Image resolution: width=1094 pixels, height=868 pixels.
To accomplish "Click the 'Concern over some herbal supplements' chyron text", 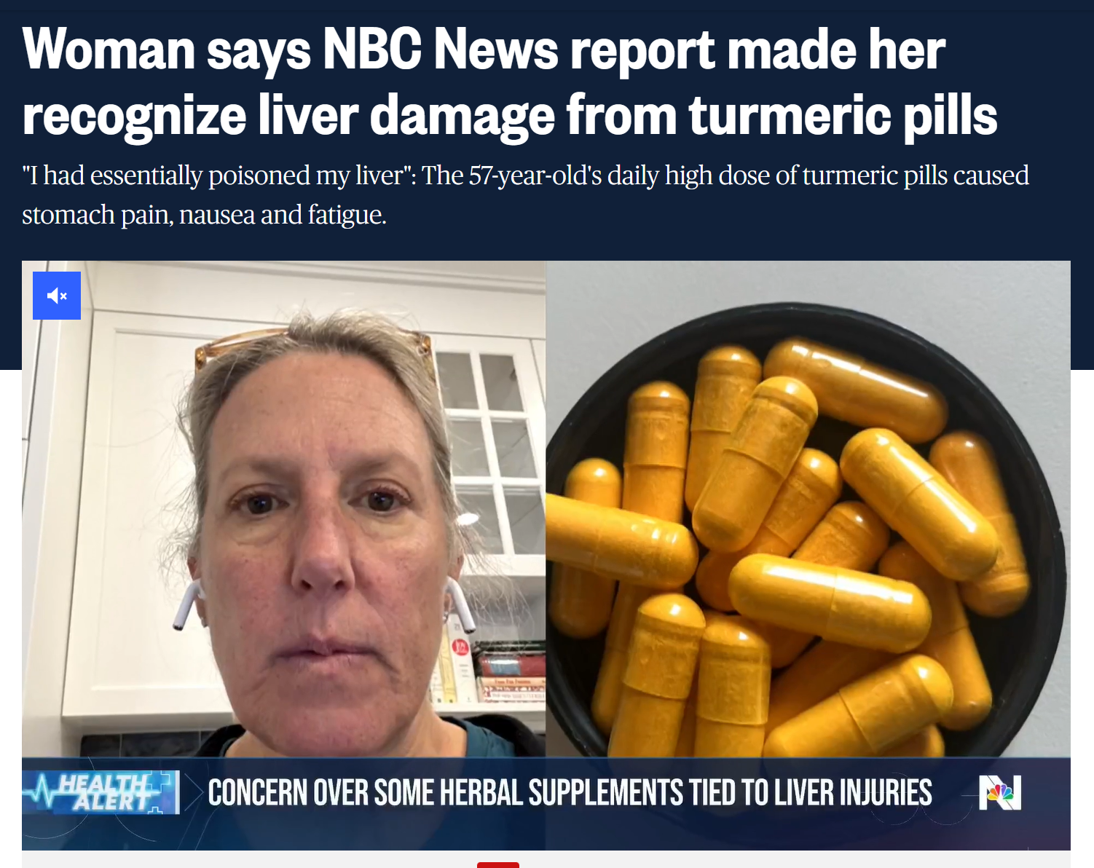I will click(x=570, y=793).
